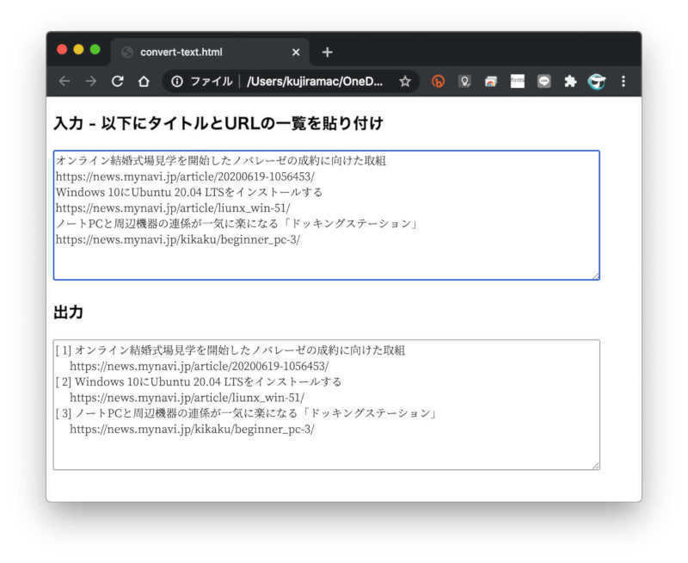The height and width of the screenshot is (563, 688).
Task: Open a new tab with plus button
Action: pos(327,53)
